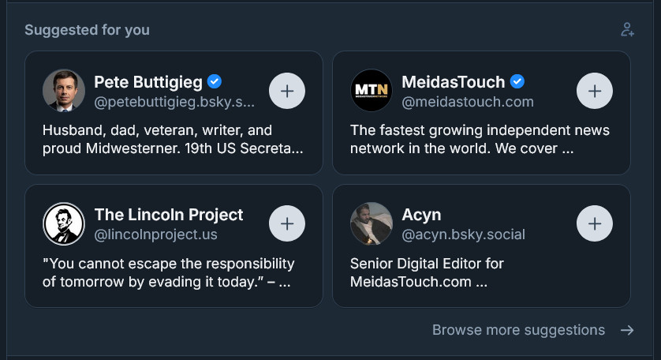Follow Pete Buttigieg with plus button

pos(287,91)
